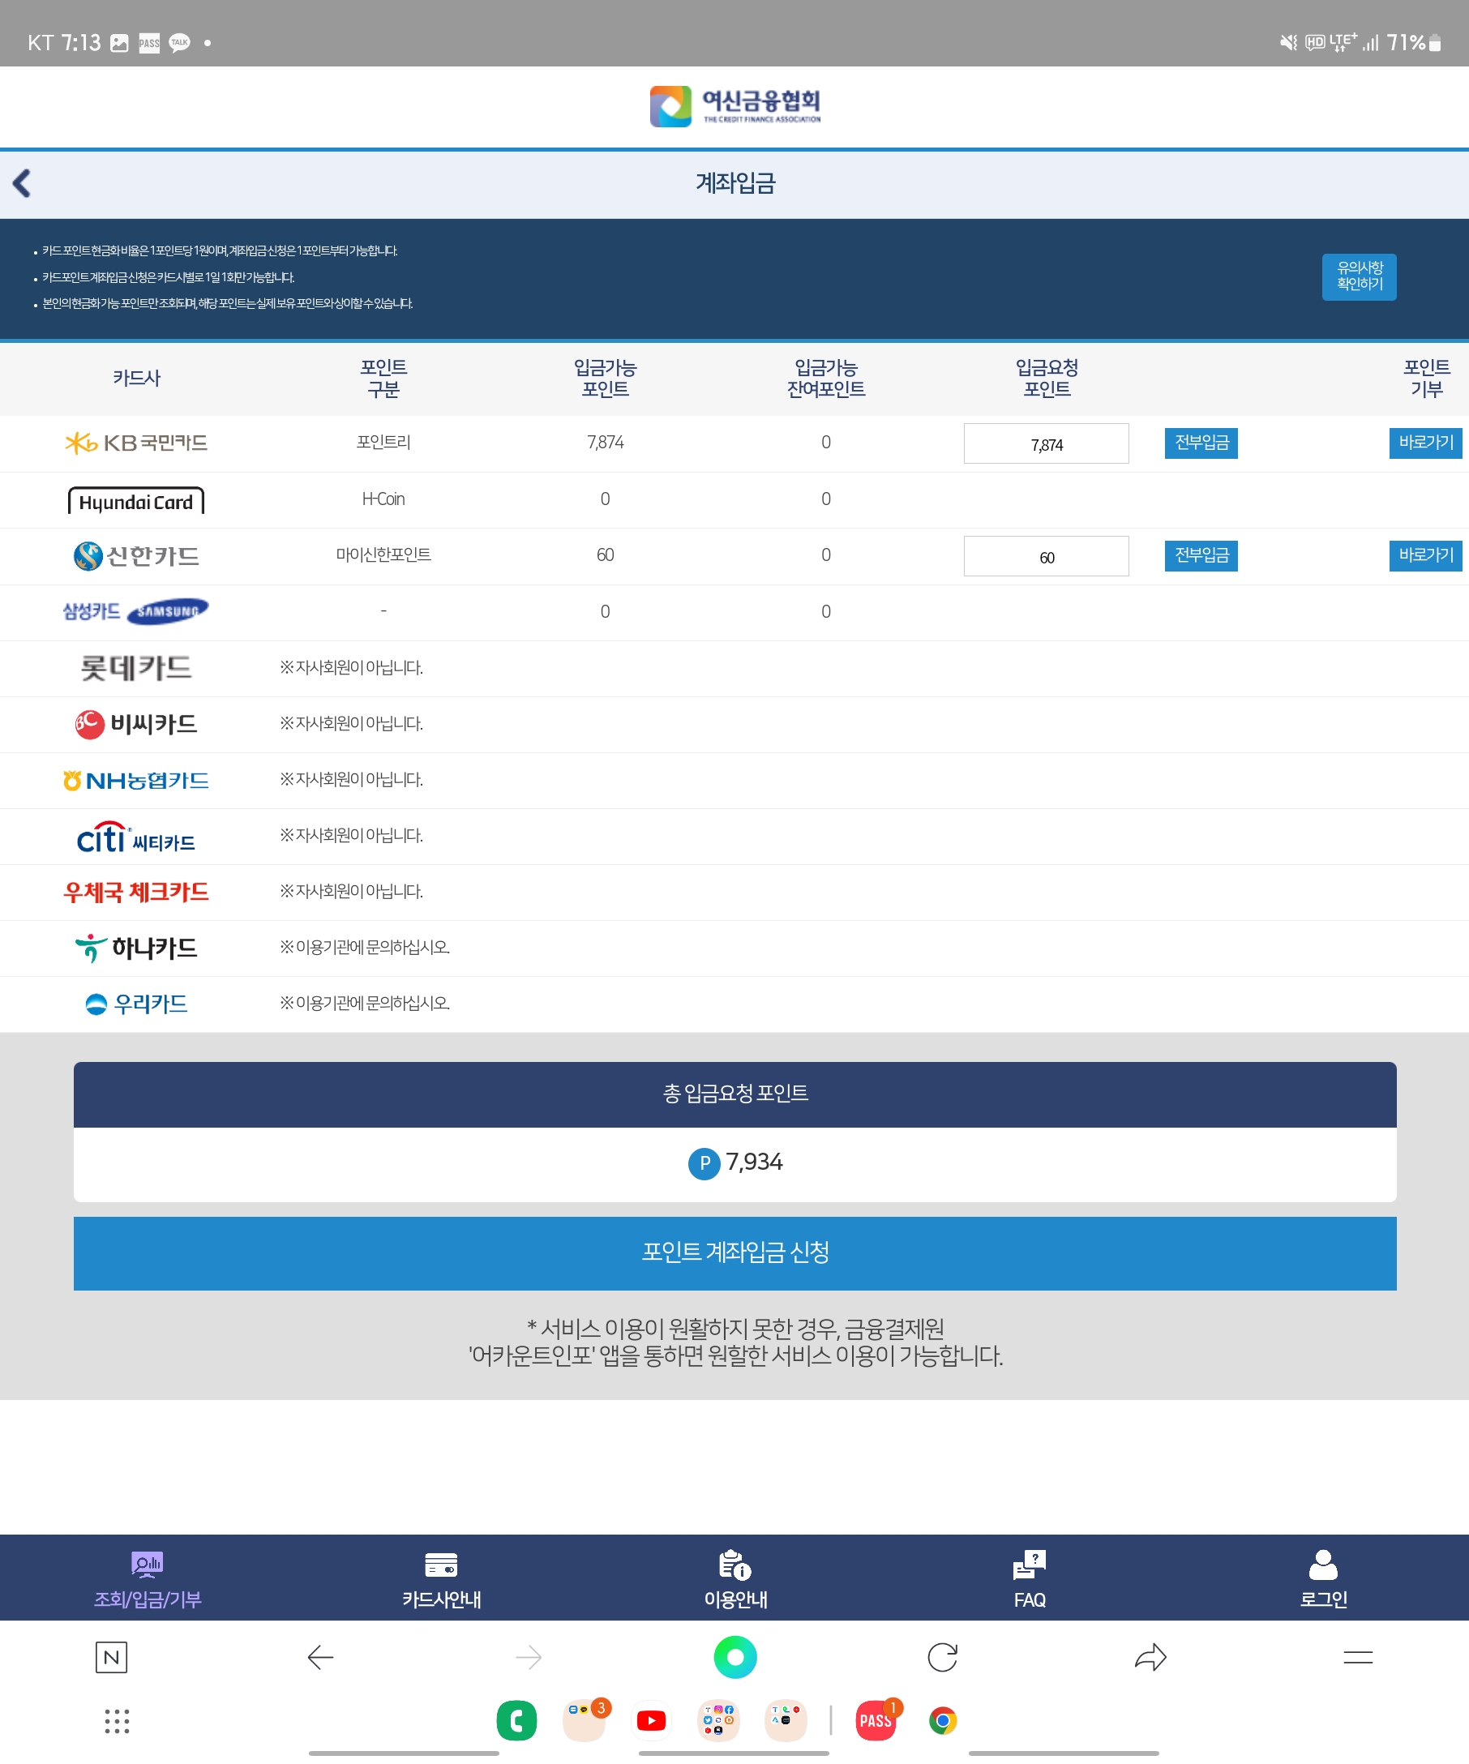The width and height of the screenshot is (1469, 1764).
Task: Tap 입금요청 포인트 column header
Action: point(1047,378)
